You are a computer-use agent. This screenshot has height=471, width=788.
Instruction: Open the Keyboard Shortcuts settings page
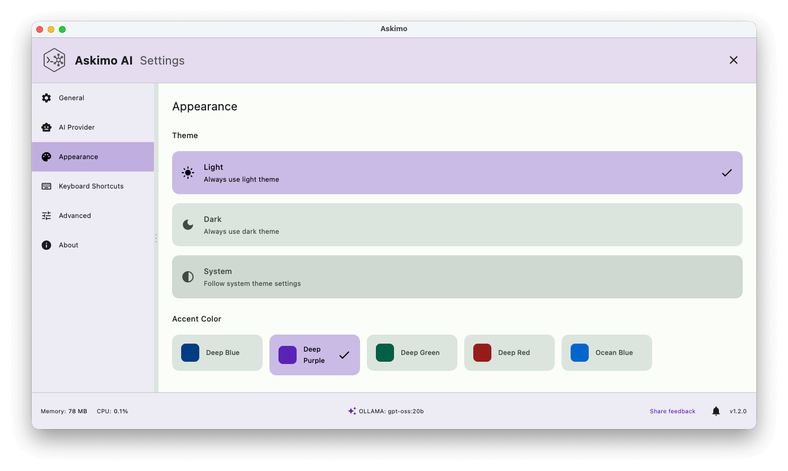point(91,186)
